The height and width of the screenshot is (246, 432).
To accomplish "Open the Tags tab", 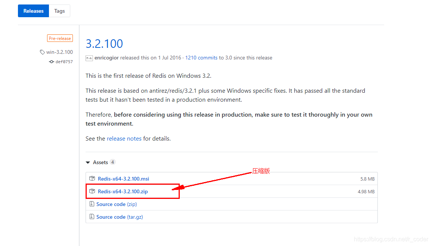I will pos(59,11).
